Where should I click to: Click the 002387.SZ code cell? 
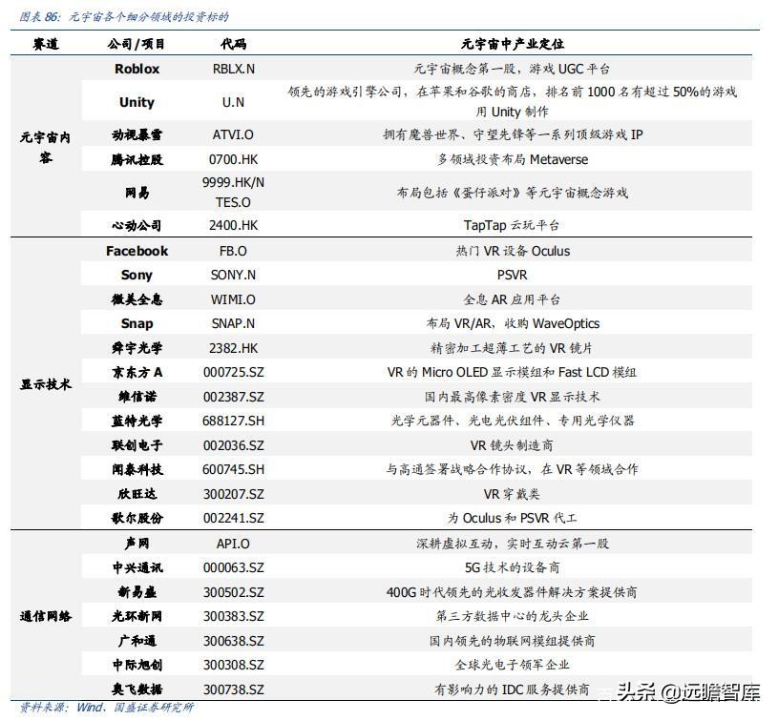[x=233, y=397]
